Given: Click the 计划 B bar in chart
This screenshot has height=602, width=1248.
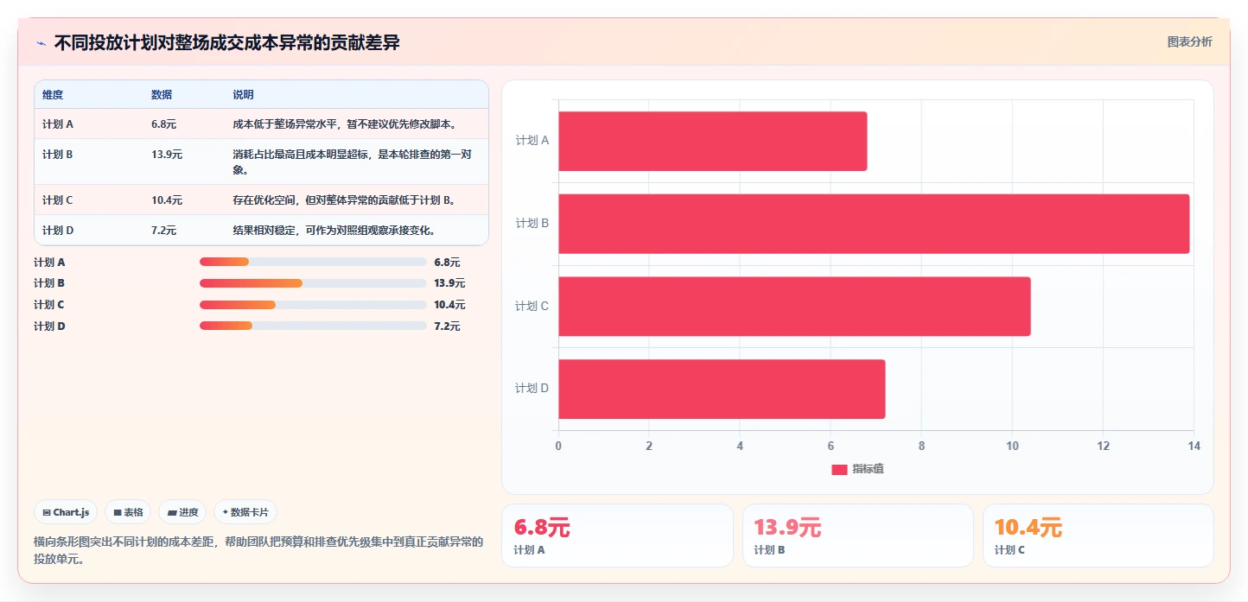Looking at the screenshot, I should (x=874, y=224).
